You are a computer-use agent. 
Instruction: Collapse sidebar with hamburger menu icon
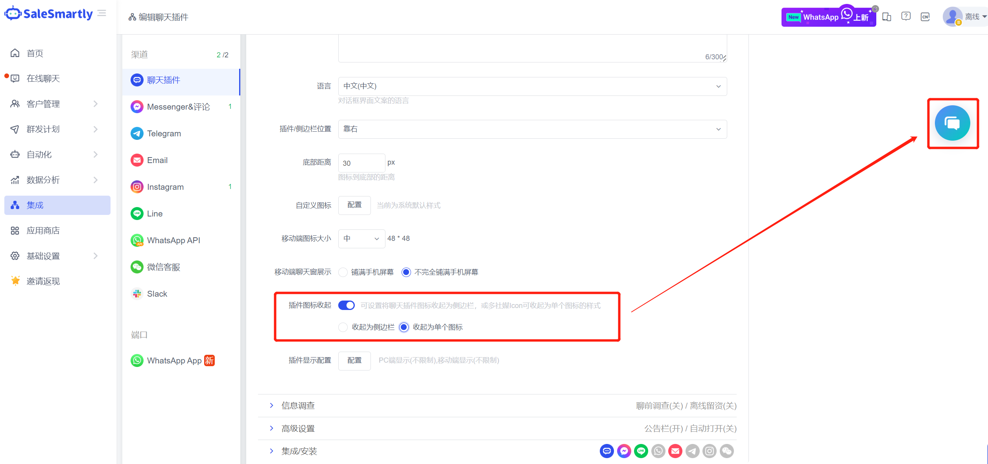coord(102,13)
